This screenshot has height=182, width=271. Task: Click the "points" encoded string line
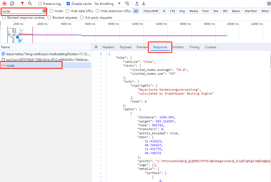(x=204, y=161)
